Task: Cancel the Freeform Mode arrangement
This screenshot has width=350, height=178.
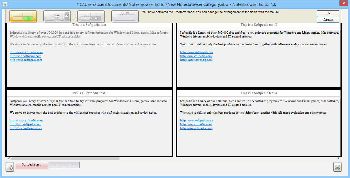Action: 328,19
